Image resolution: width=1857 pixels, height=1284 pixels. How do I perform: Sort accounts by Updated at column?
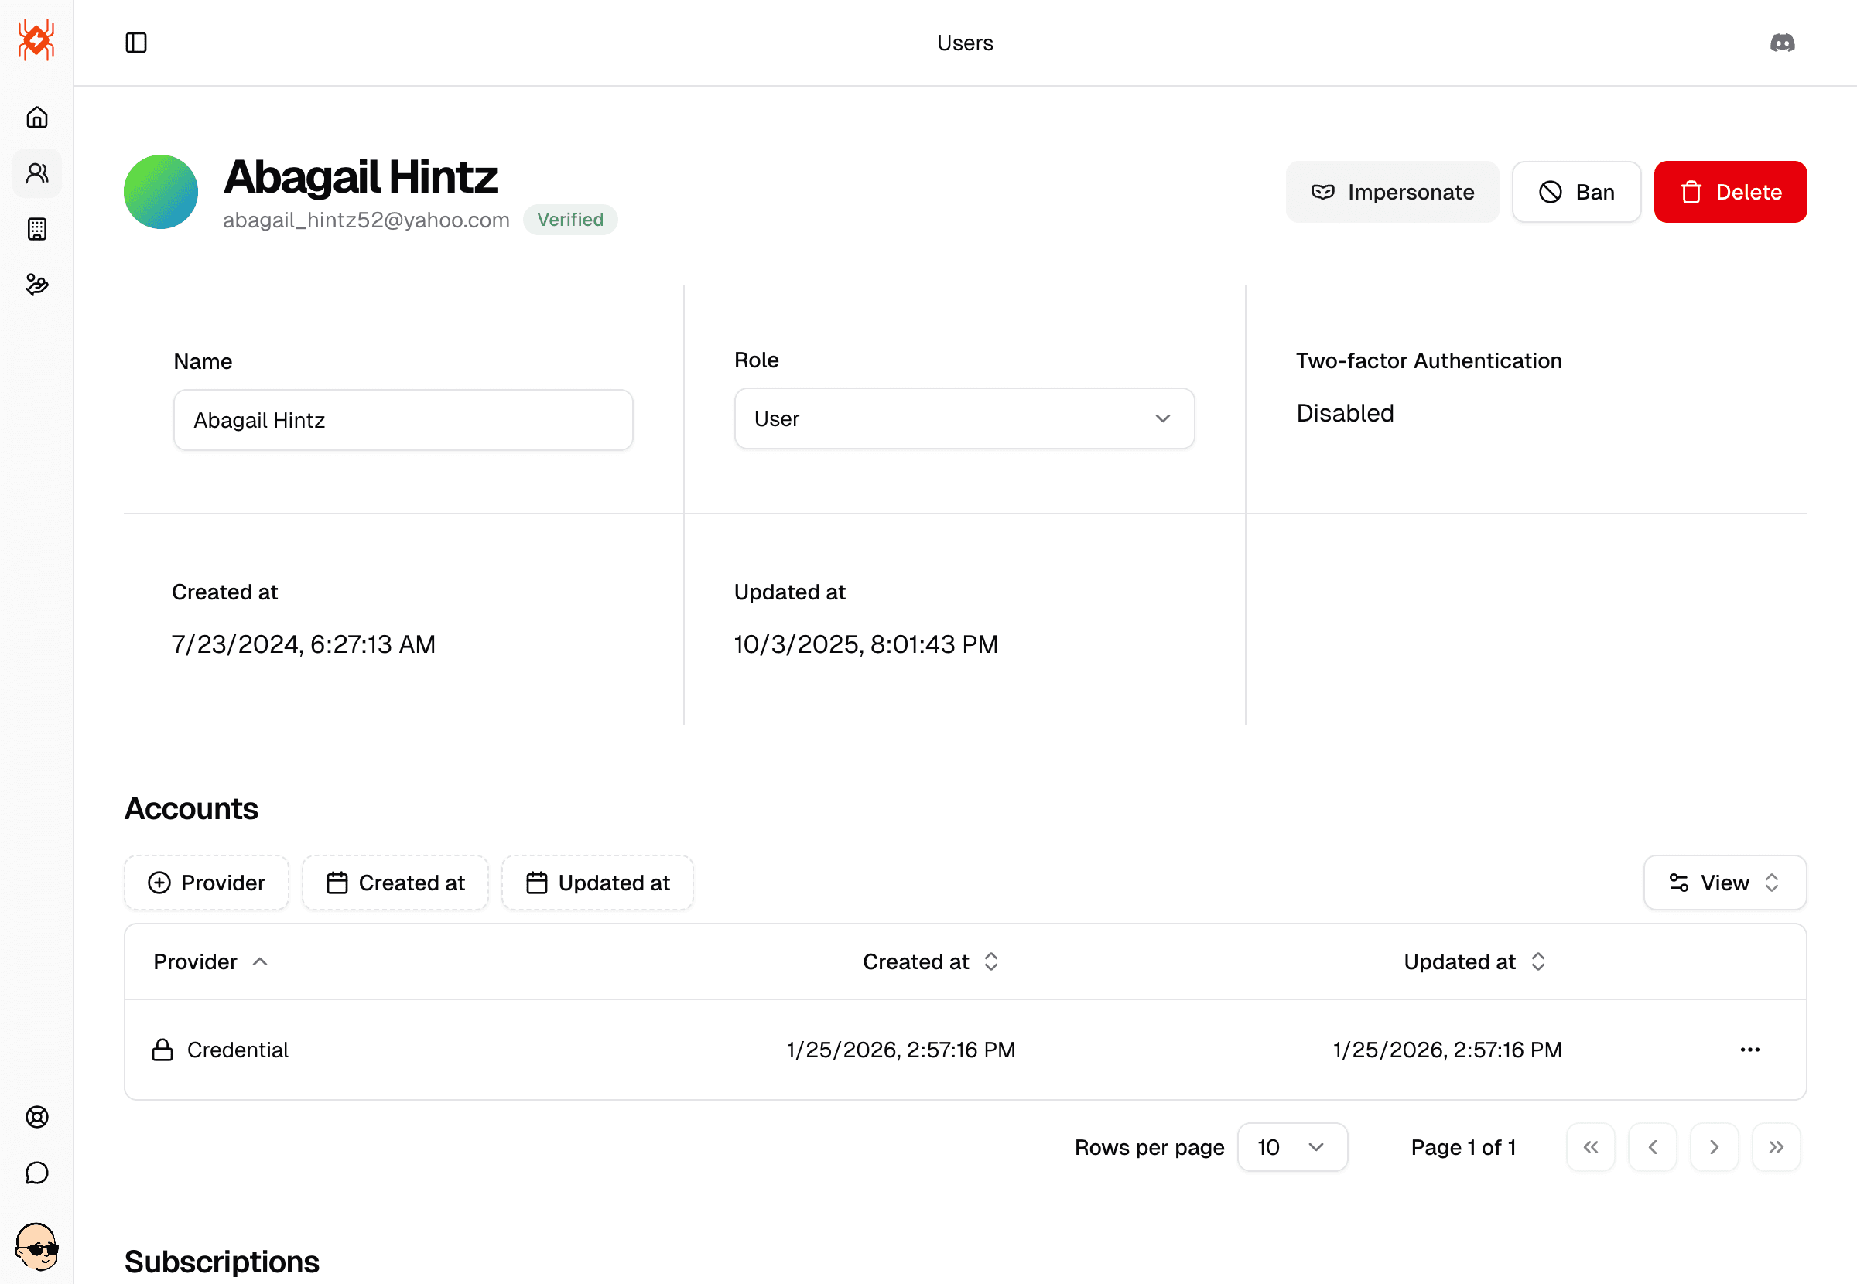(1474, 961)
